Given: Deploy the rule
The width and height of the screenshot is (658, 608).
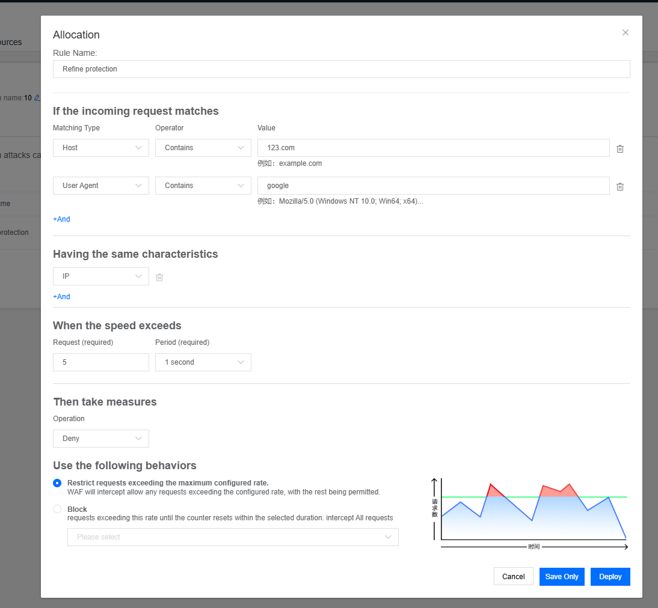Looking at the screenshot, I should tap(610, 577).
